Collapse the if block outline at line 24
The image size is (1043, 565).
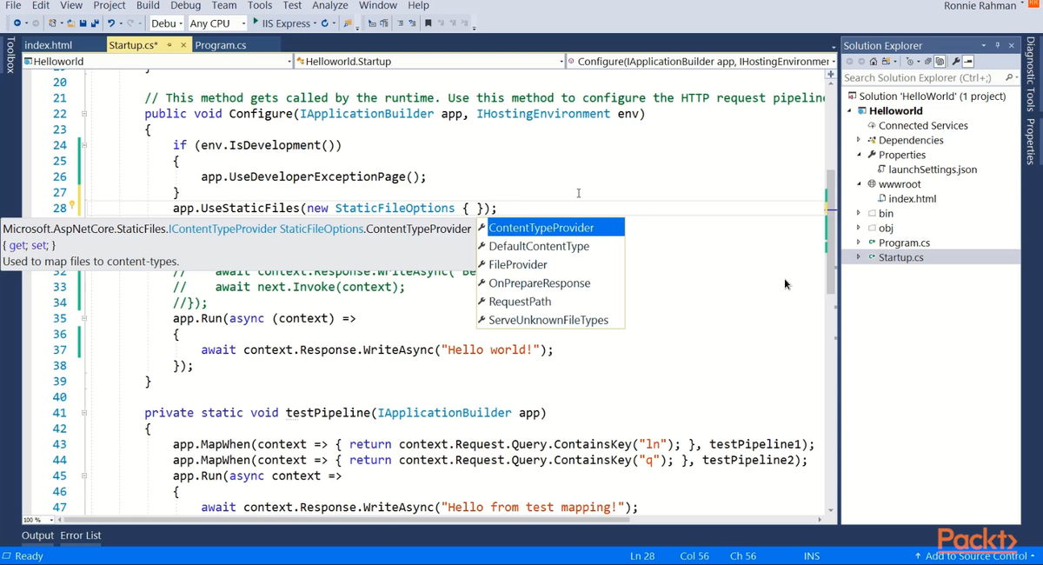(x=84, y=145)
